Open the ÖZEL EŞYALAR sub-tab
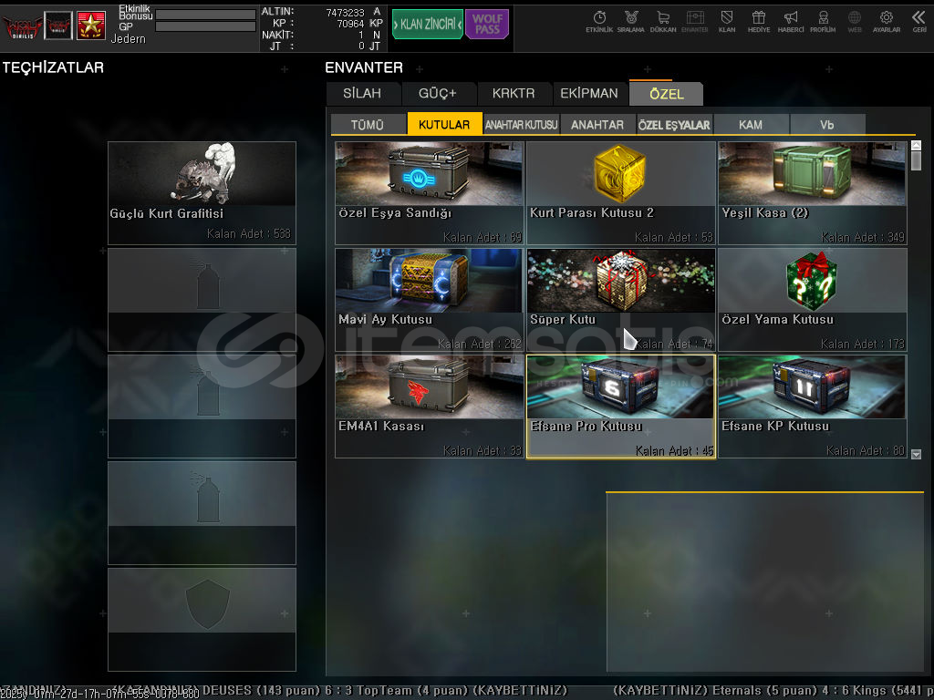The height and width of the screenshot is (700, 934). (674, 125)
